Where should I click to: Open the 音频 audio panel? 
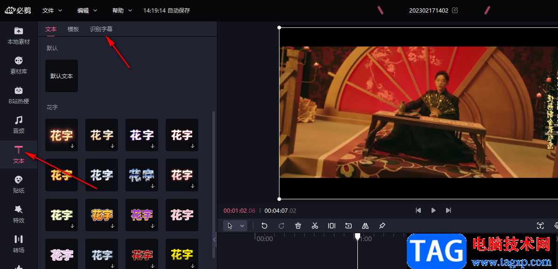tap(19, 125)
